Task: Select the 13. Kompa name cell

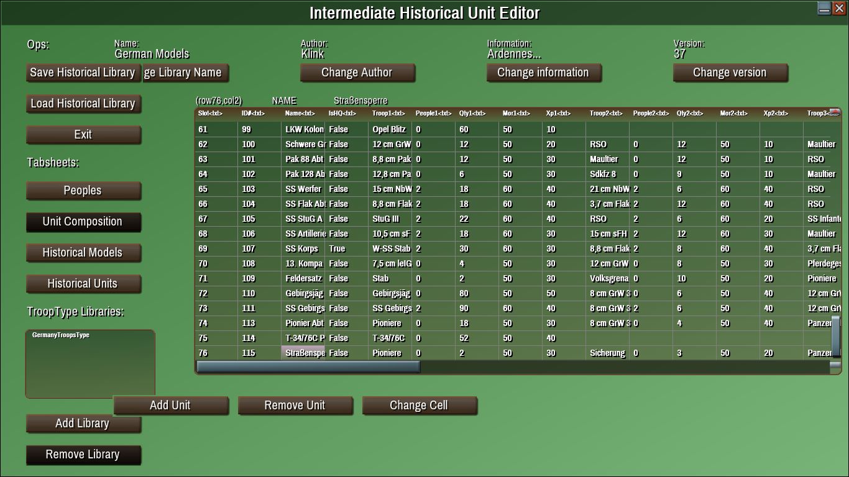Action: [303, 263]
